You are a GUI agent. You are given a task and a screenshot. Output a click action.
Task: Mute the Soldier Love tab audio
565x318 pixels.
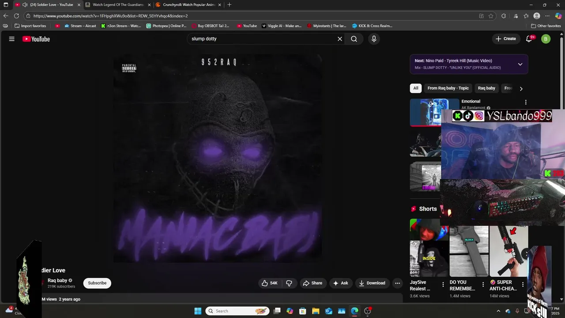coord(25,5)
